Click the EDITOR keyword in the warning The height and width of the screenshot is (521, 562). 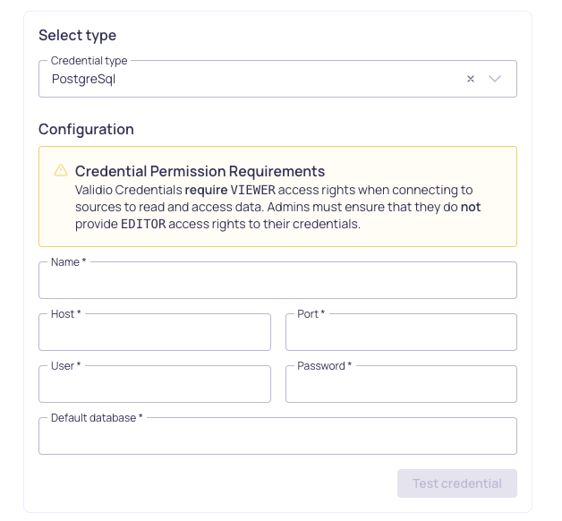[143, 224]
